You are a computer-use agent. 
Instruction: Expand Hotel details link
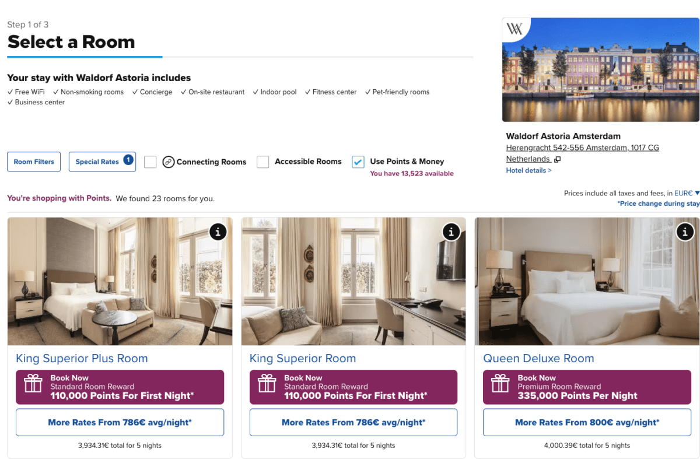pos(528,170)
